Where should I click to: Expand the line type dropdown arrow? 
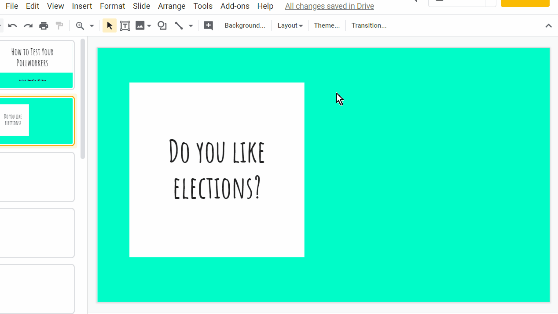coord(191,26)
